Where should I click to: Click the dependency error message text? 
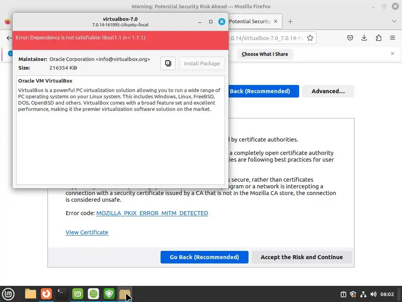pos(80,37)
